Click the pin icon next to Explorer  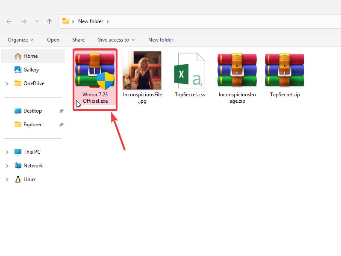pos(62,125)
